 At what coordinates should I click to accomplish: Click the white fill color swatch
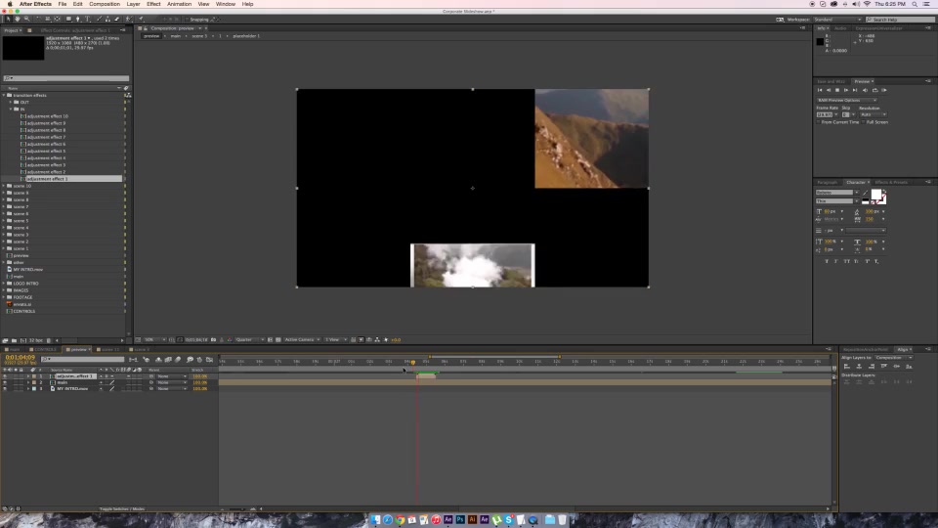coord(876,194)
